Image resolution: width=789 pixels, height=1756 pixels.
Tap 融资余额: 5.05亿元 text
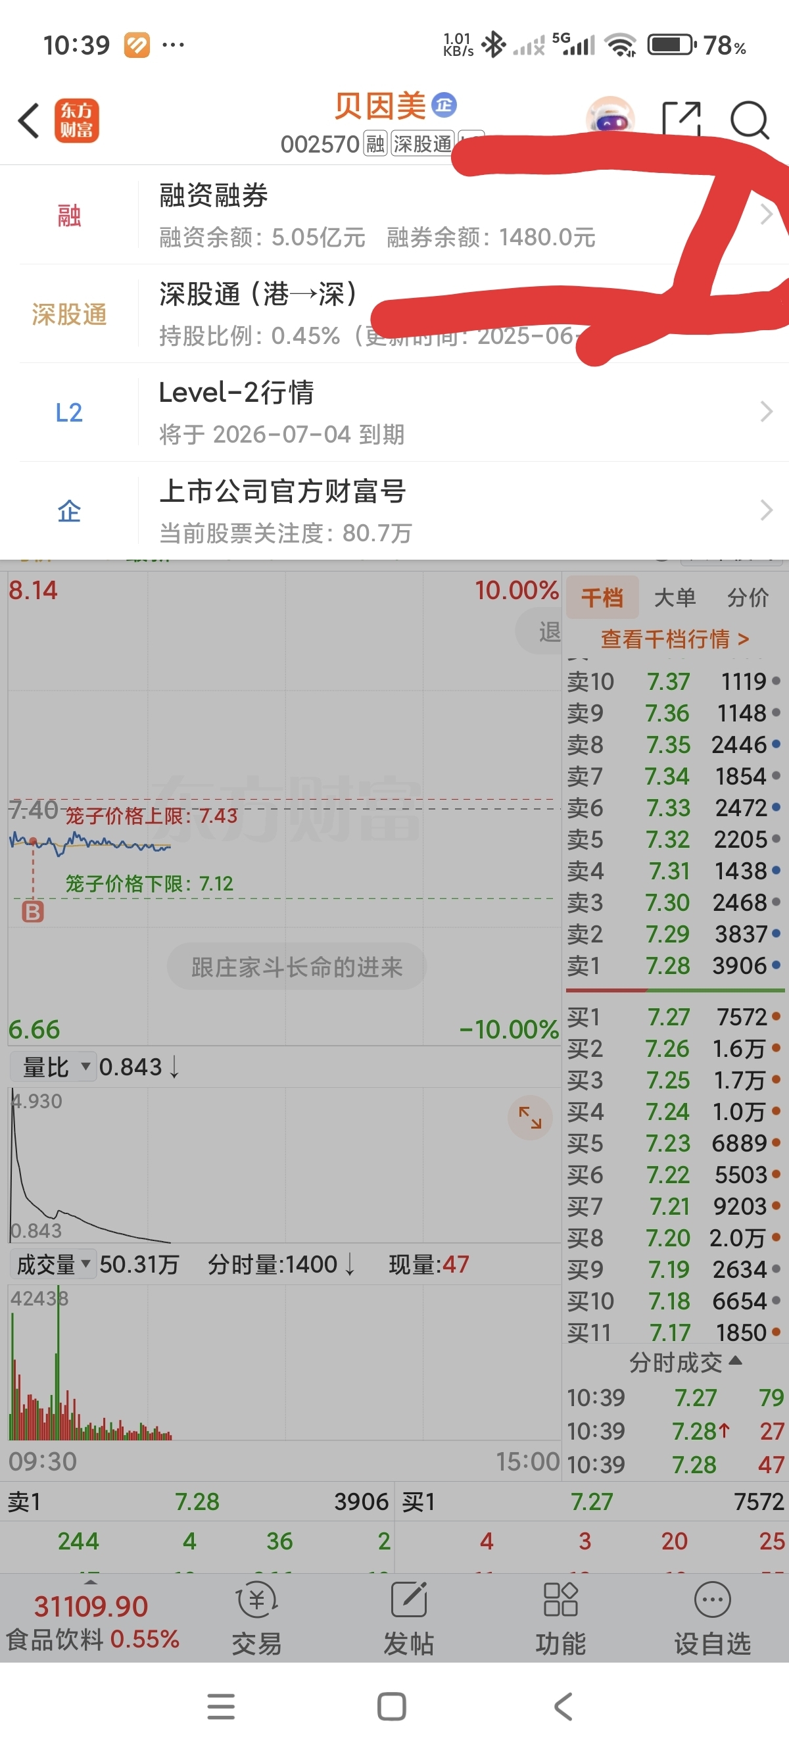tap(262, 237)
